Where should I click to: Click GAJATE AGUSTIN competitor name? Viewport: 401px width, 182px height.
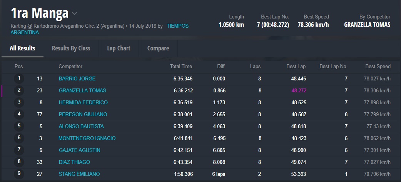tap(79, 150)
